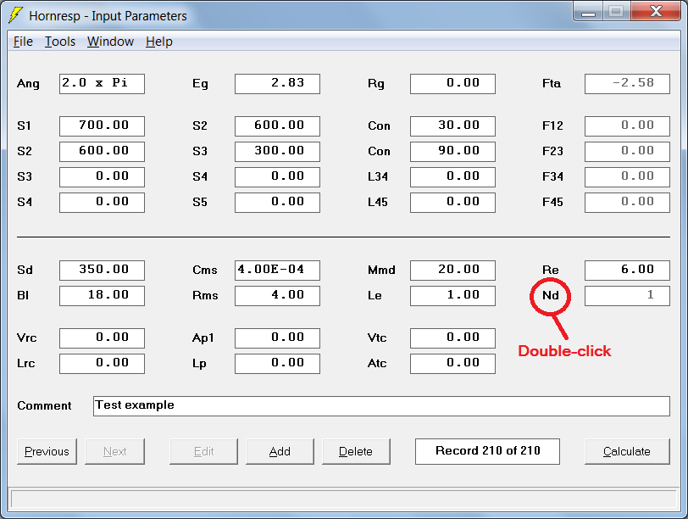The width and height of the screenshot is (688, 519).
Task: Focus the Eg field with 2.83
Action: point(277,84)
